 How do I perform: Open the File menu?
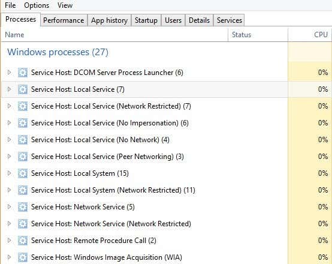10,5
